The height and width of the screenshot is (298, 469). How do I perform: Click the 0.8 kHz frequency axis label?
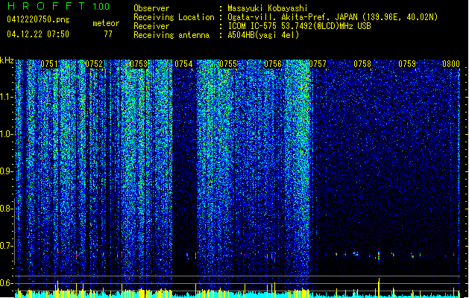coord(7,209)
